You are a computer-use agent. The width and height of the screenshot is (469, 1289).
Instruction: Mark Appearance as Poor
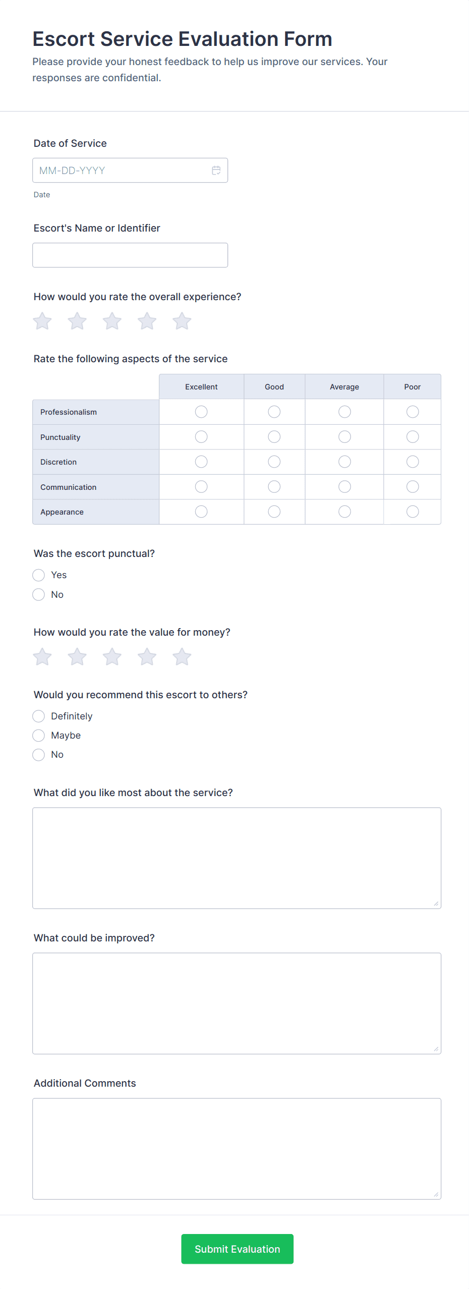413,512
